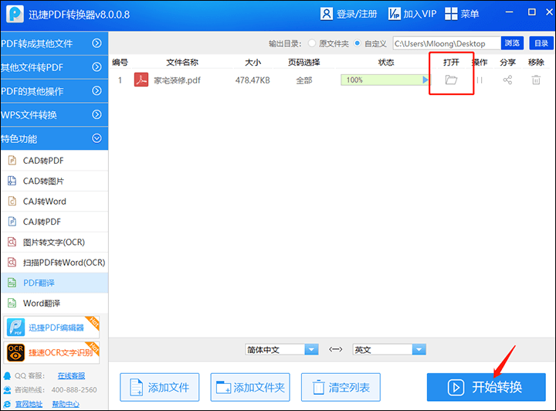Image resolution: width=556 pixels, height=411 pixels.
Task: Open 捷速OCR文字识别 promo banner
Action: pos(52,352)
